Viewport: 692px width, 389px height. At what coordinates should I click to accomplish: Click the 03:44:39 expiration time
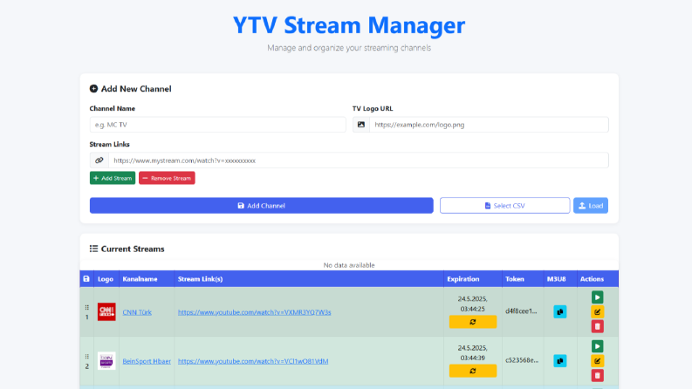pyautogui.click(x=472, y=358)
